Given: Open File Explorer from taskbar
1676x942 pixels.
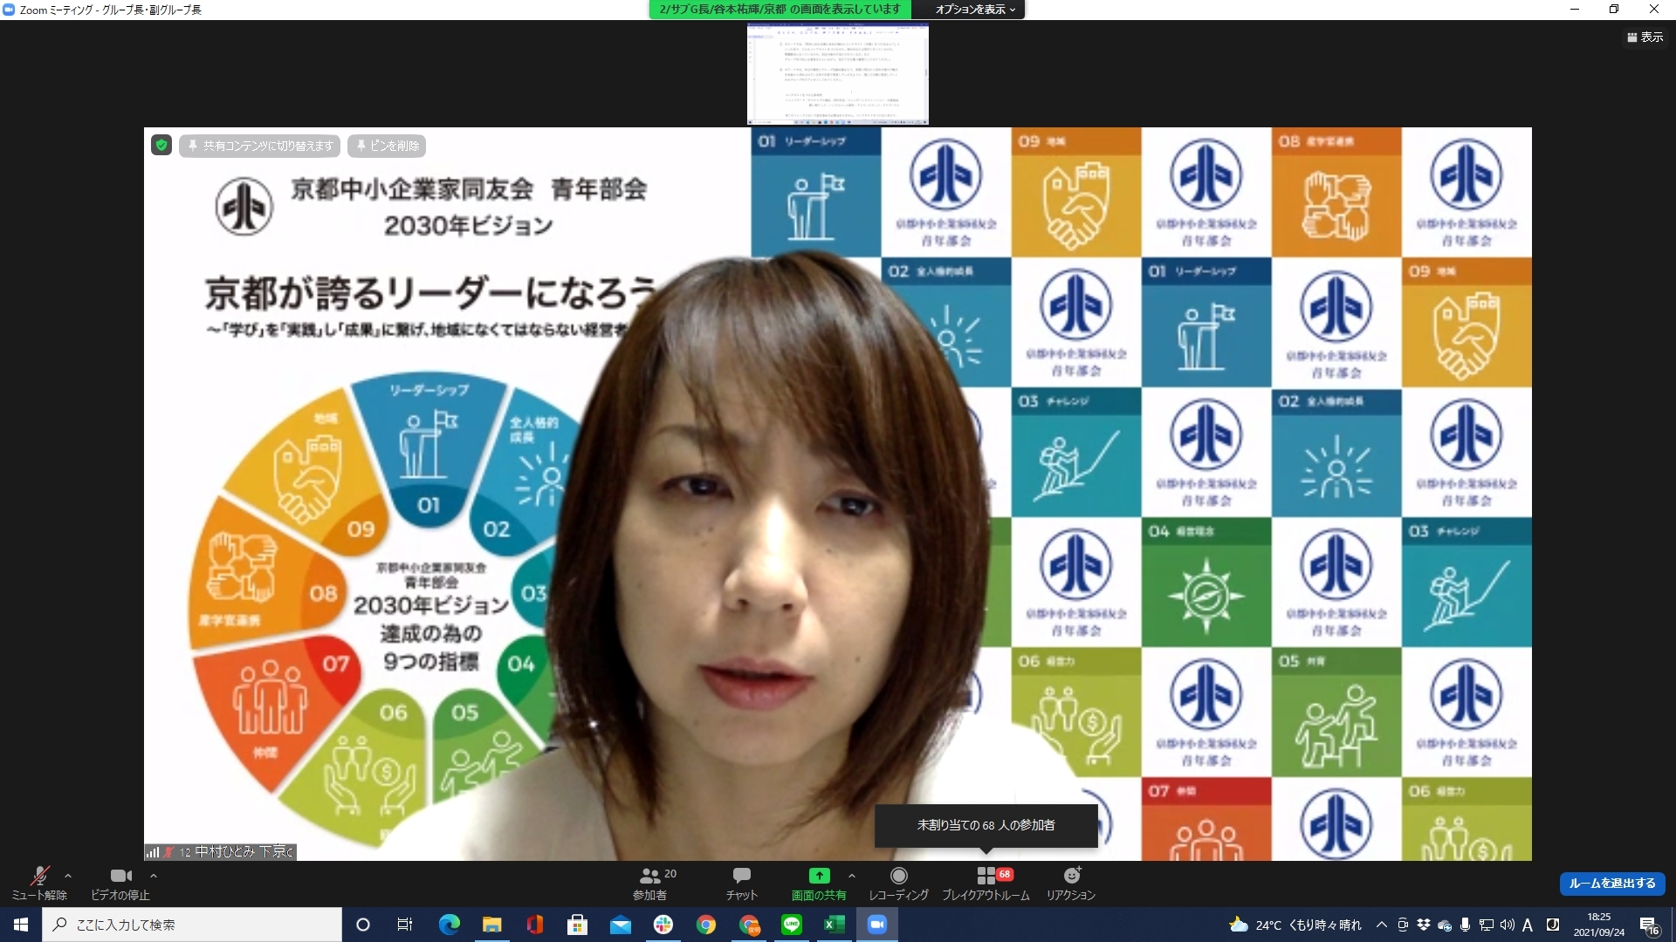Looking at the screenshot, I should coord(491,925).
